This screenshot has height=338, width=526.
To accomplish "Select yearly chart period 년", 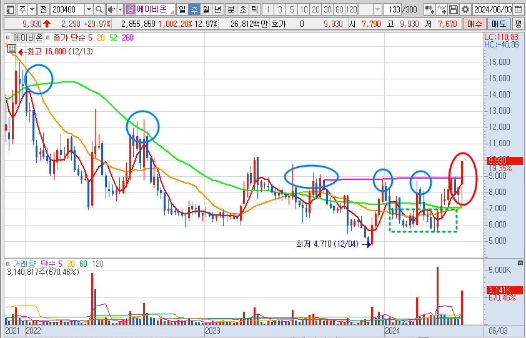I will point(218,9).
